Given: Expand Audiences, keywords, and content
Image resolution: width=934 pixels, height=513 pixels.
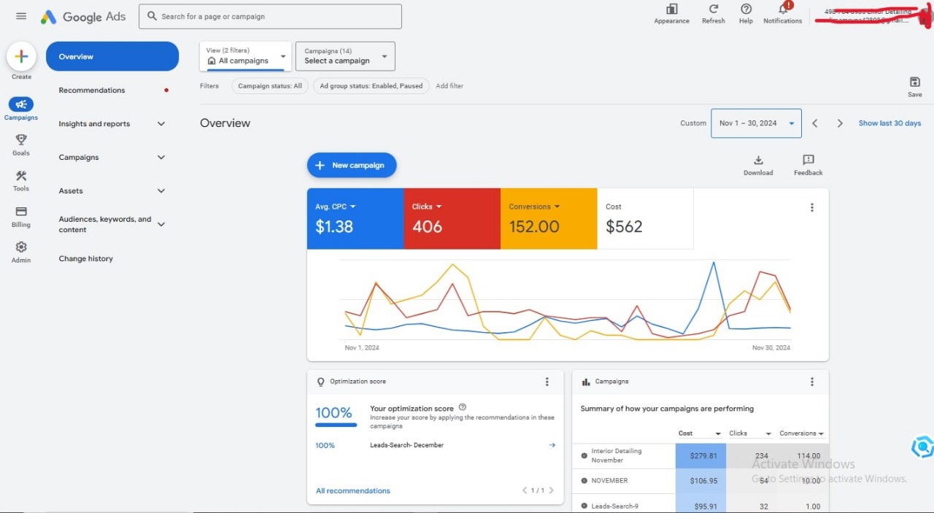Looking at the screenshot, I should (161, 224).
